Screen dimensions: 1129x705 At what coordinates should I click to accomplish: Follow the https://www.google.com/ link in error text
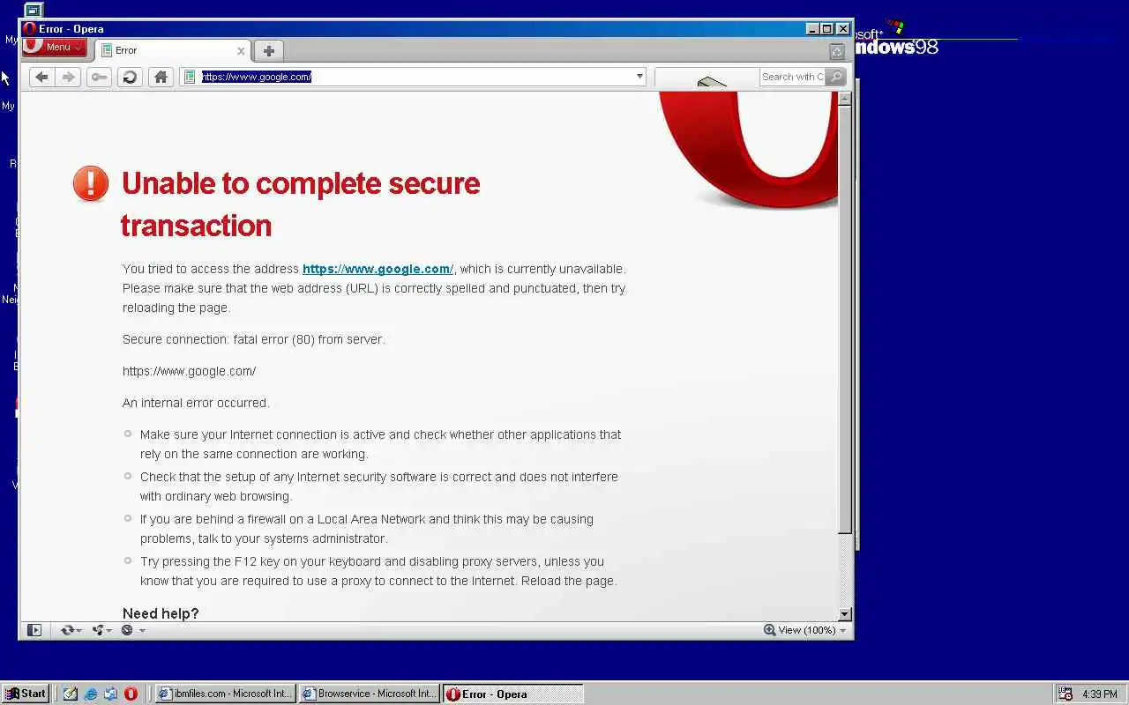pos(378,269)
